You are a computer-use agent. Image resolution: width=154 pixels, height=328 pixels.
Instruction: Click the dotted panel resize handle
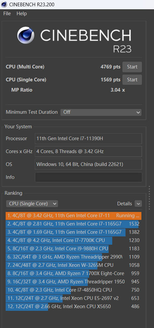pos(149,198)
